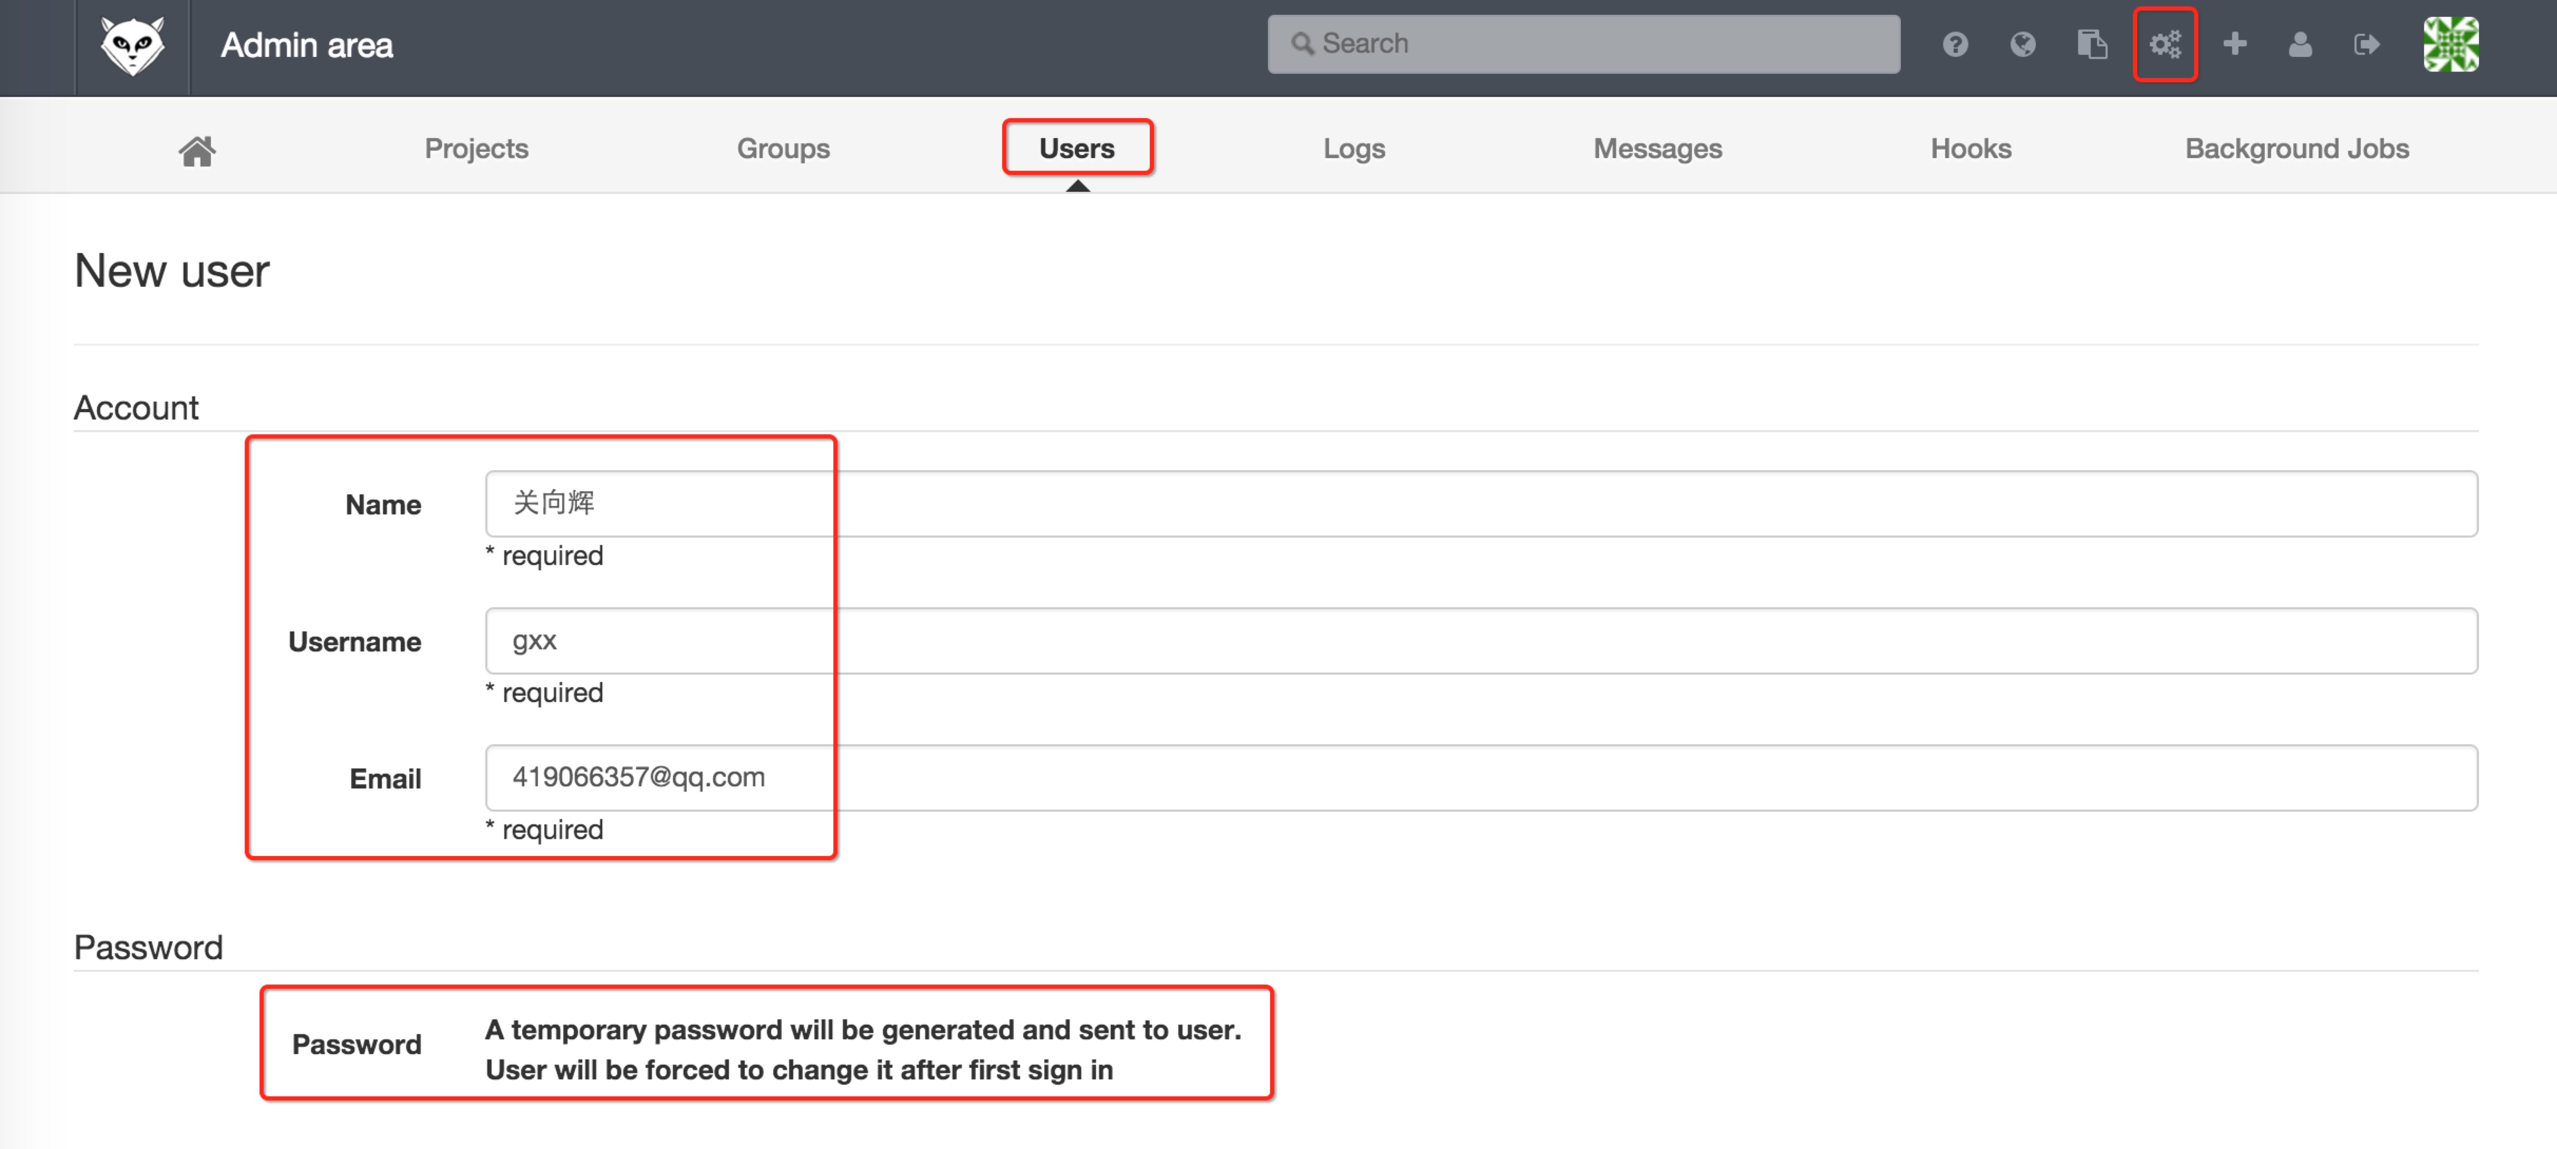Screen dimensions: 2557x1149
Task: Open the Background Jobs tab
Action: click(x=2297, y=149)
